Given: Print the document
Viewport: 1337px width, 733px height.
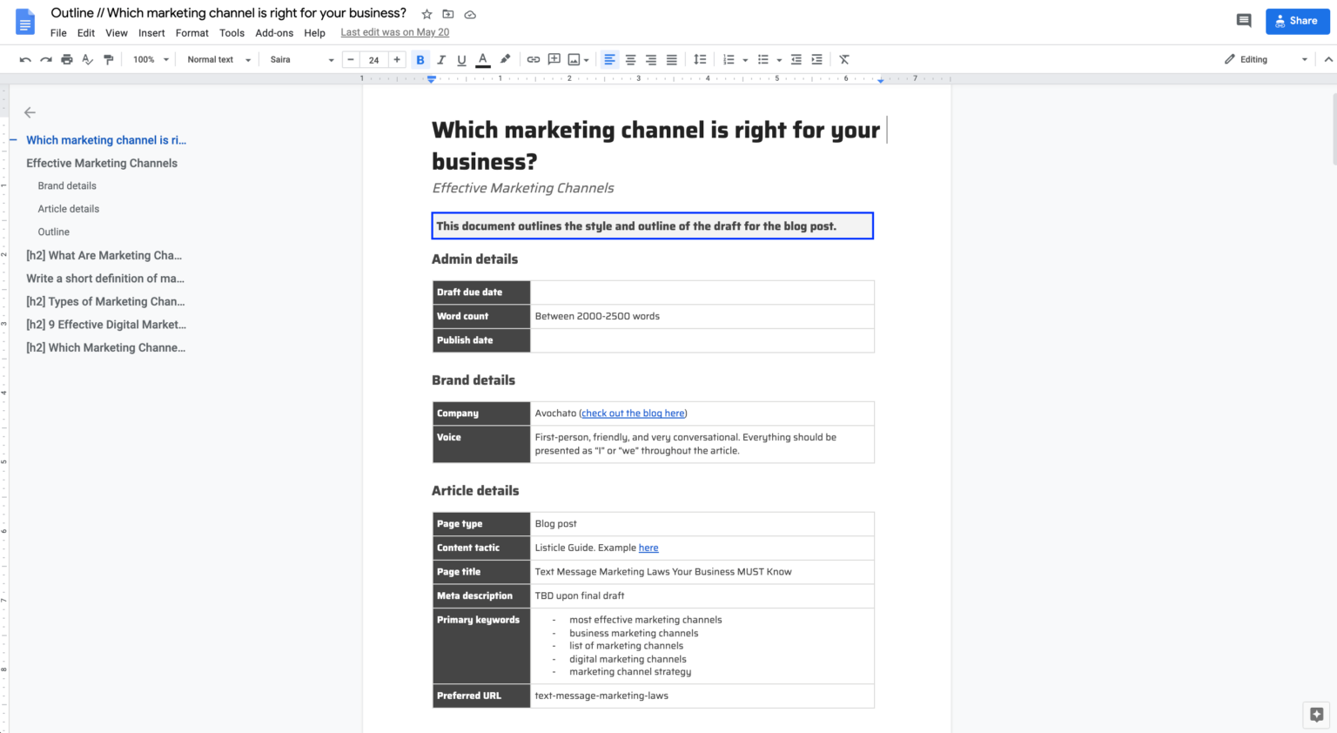Looking at the screenshot, I should coord(67,59).
